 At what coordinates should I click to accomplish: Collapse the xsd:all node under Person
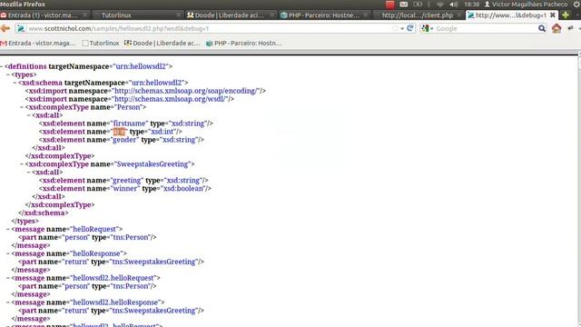pos(28,115)
